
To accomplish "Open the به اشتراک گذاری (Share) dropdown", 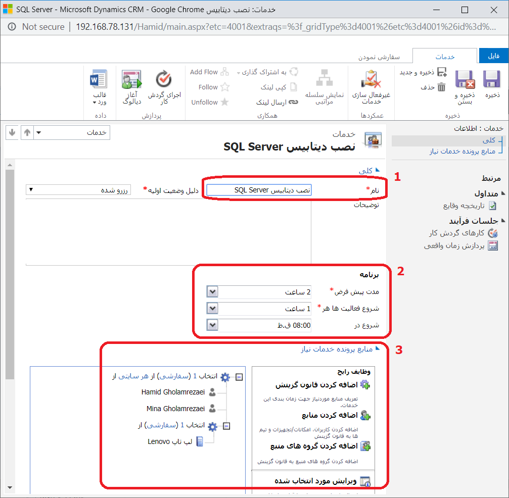I will point(267,72).
